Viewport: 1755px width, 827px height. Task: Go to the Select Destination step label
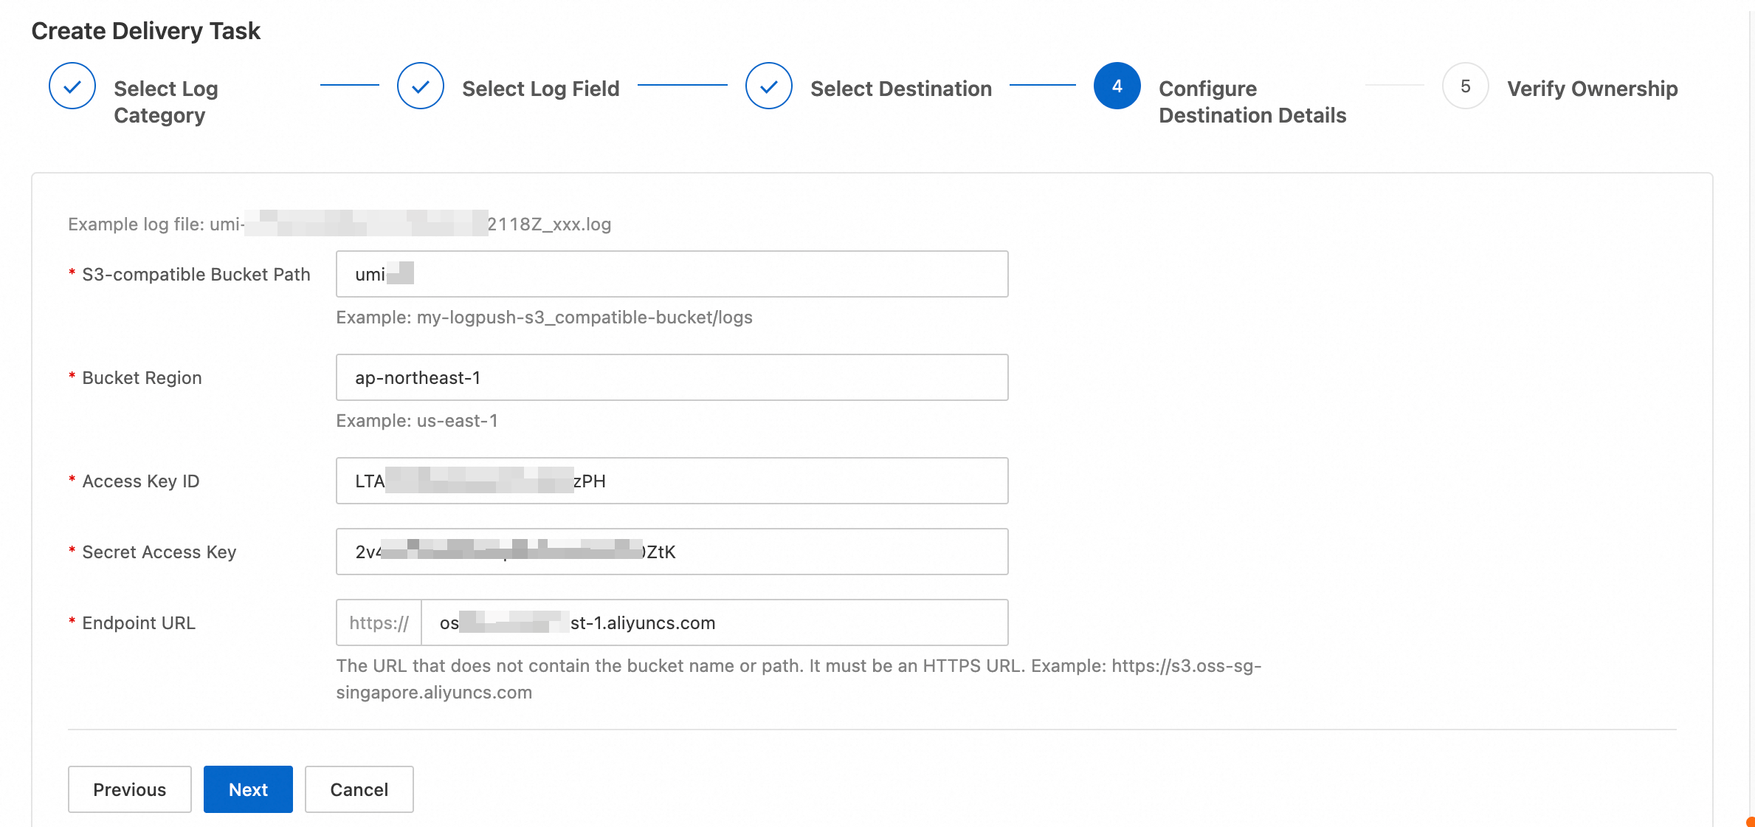tap(901, 89)
